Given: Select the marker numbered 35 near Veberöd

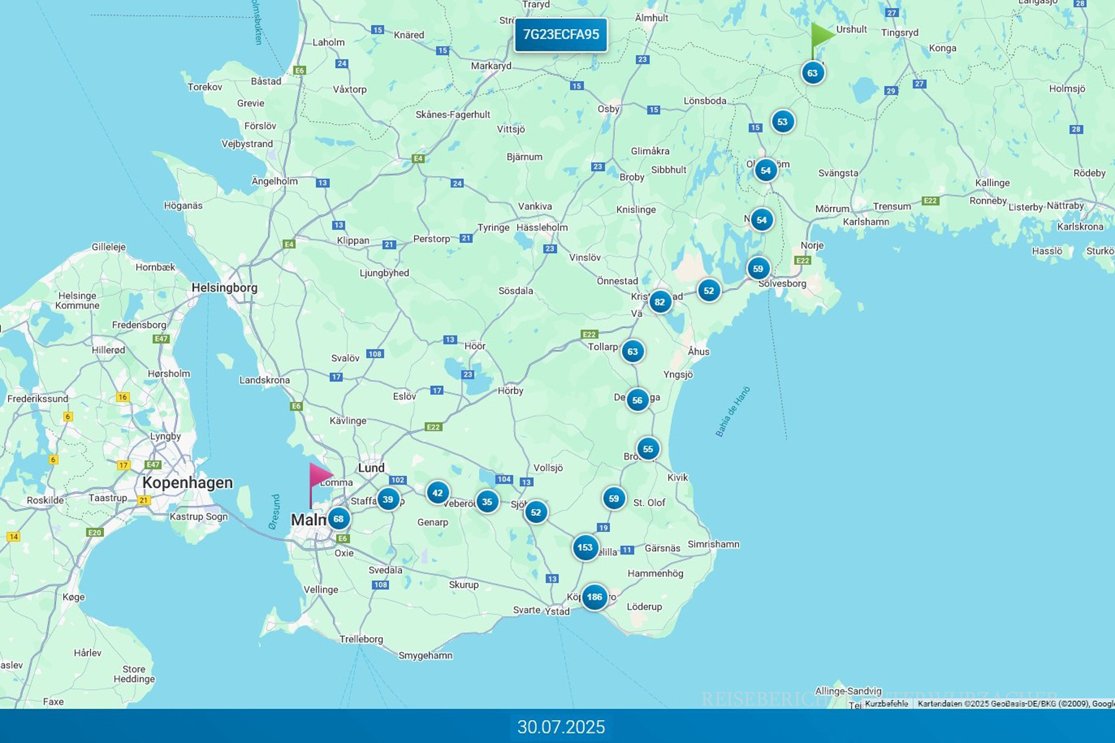Looking at the screenshot, I should (x=487, y=502).
